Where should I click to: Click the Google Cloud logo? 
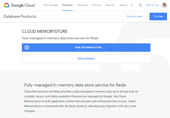(19, 5)
